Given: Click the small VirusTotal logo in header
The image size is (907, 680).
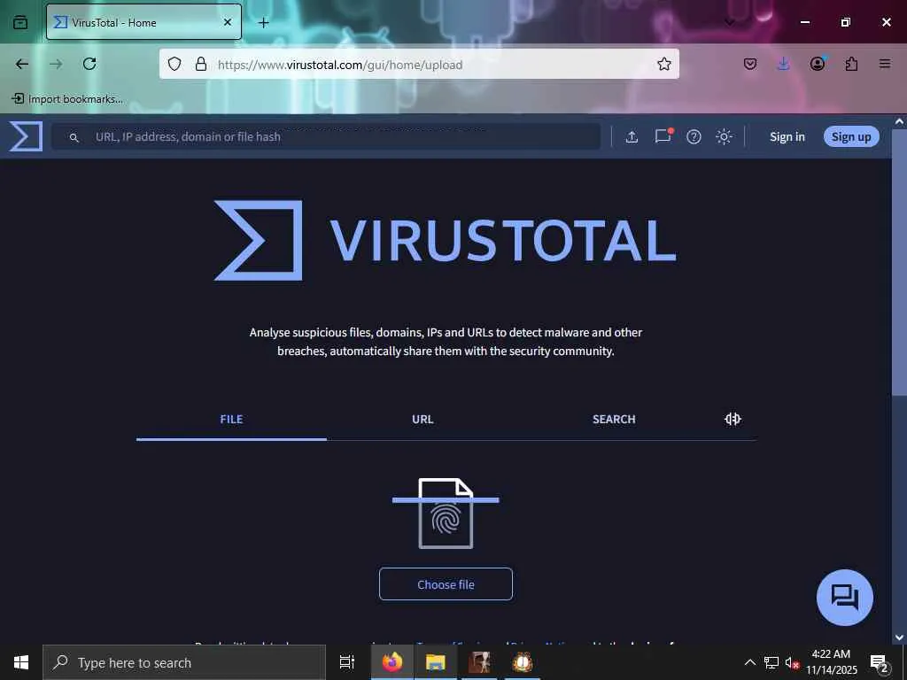Looking at the screenshot, I should 26,136.
